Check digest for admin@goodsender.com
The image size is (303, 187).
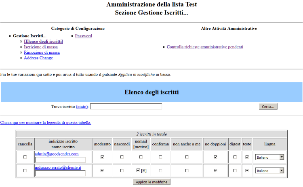[235, 157]
